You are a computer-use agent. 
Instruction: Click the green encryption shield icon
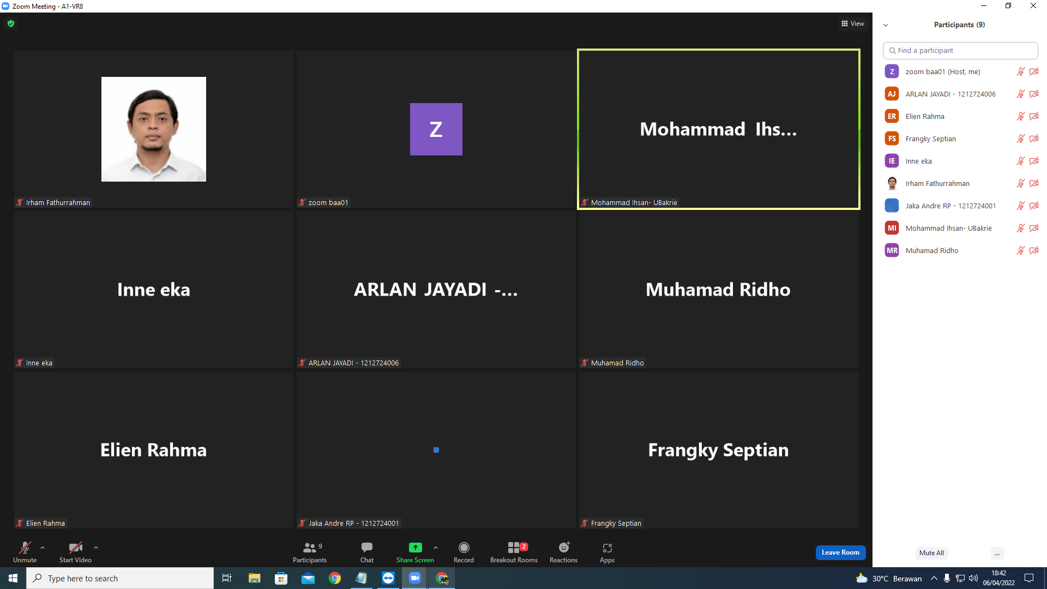point(11,23)
